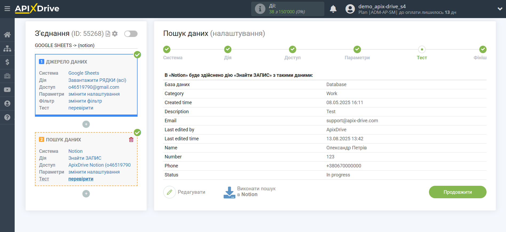This screenshot has width=506, height=232.
Task: Click the download search icon for Notion
Action: click(229, 192)
